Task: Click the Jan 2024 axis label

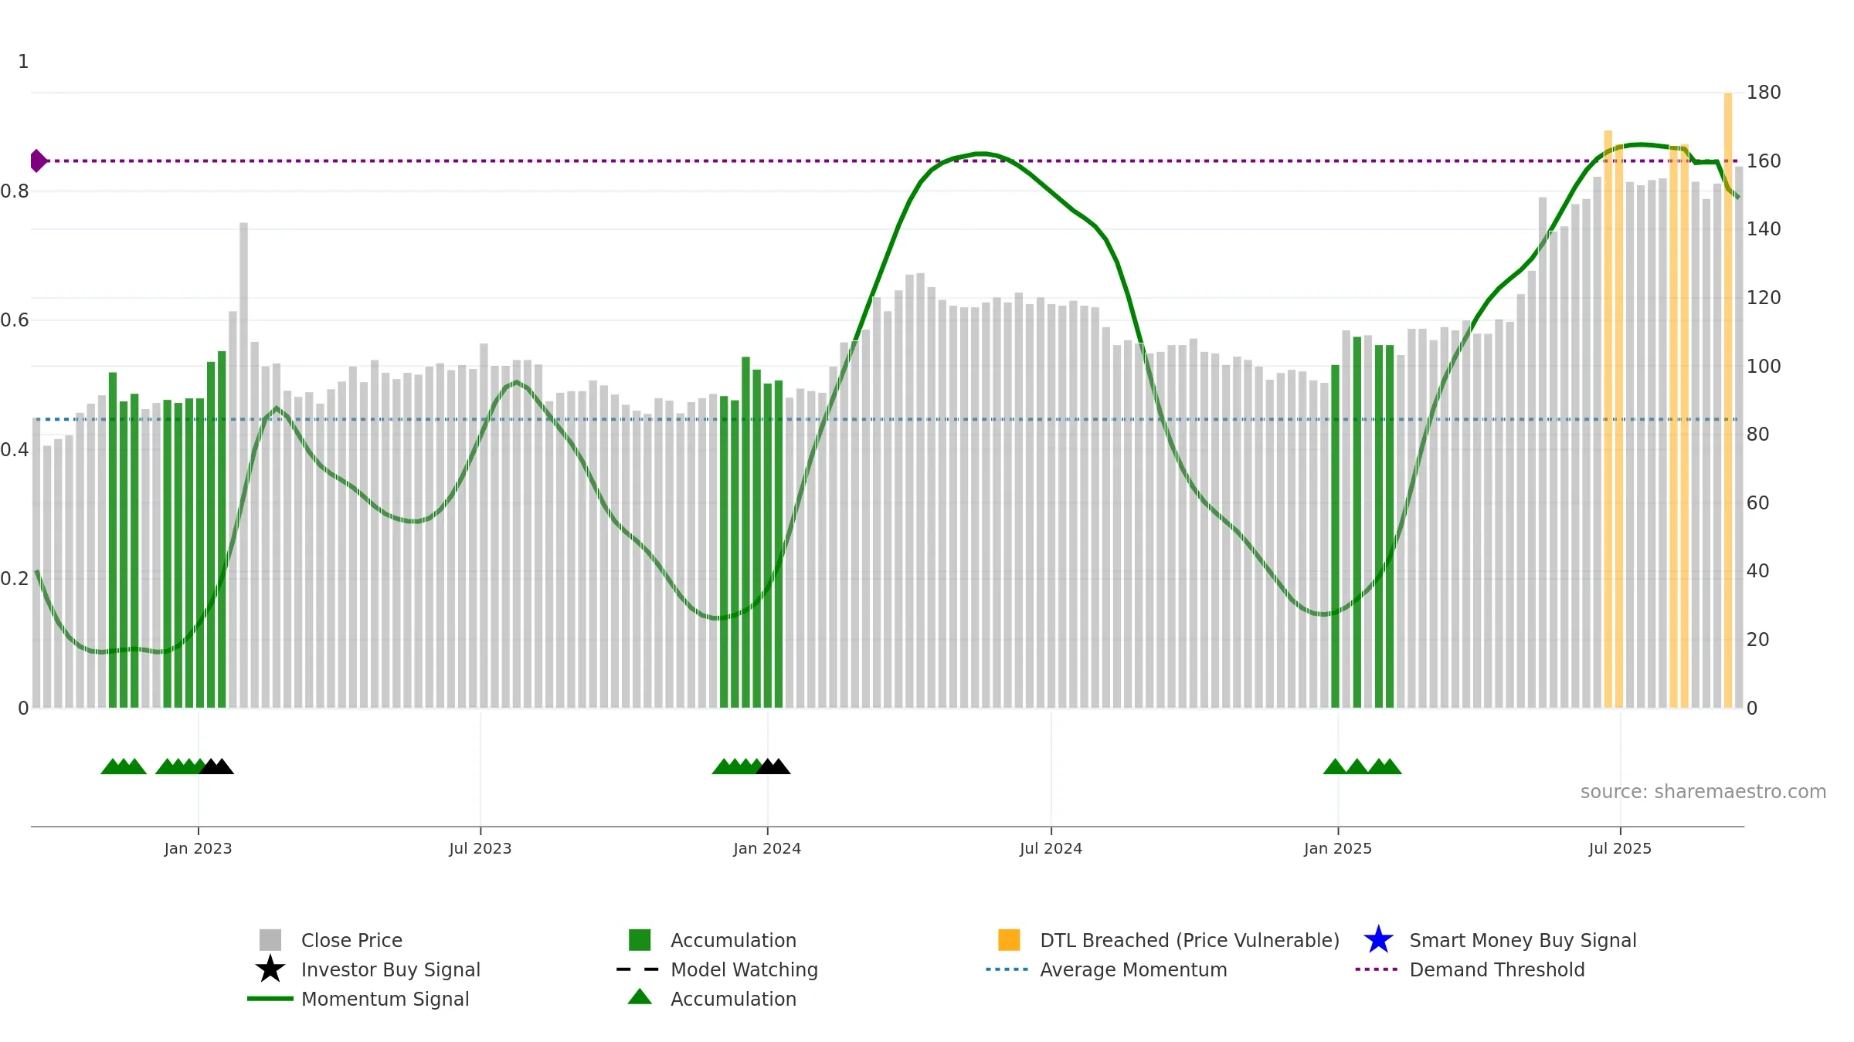Action: click(x=767, y=849)
